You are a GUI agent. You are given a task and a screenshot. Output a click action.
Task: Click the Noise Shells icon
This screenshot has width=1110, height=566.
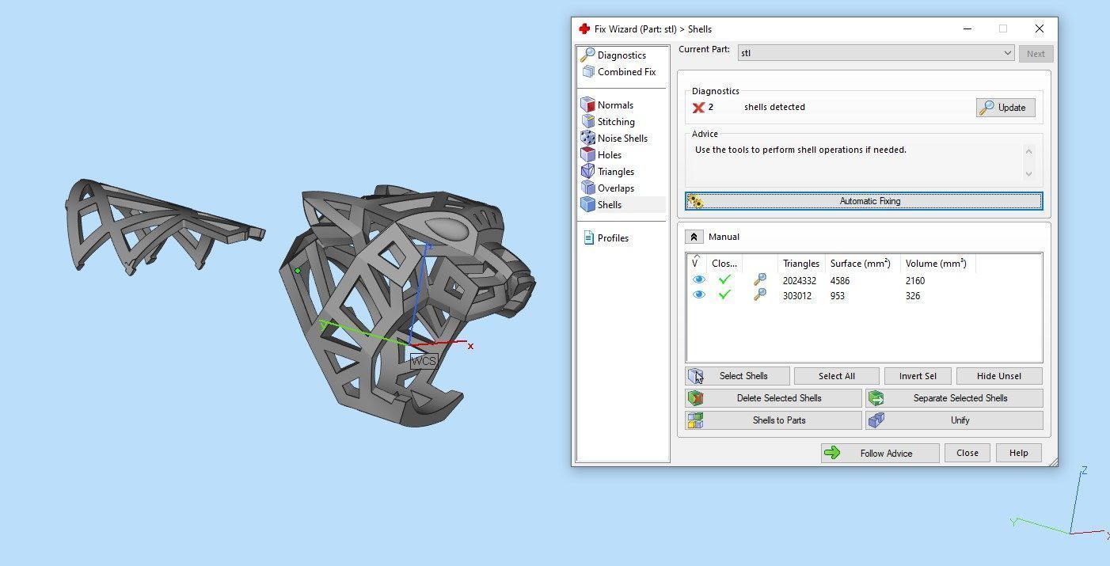tap(587, 139)
